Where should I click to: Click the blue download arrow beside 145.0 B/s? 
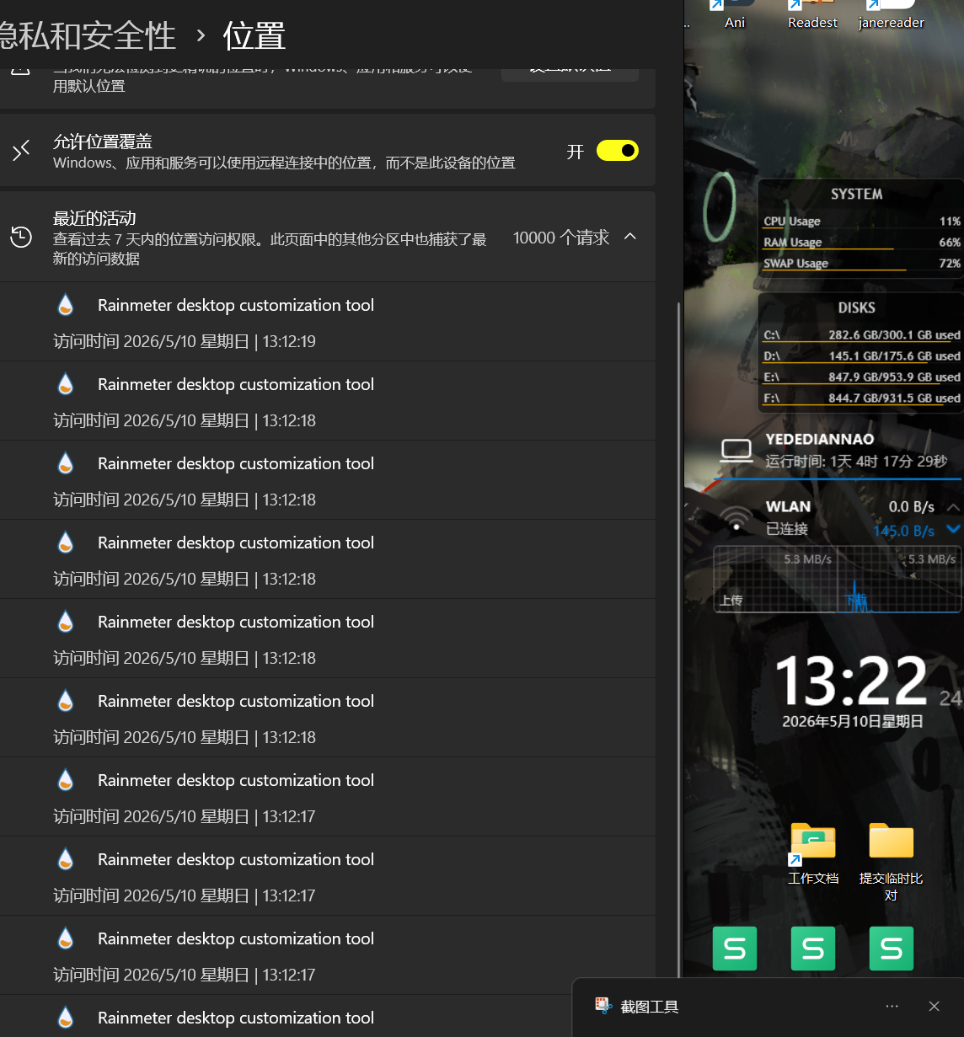click(x=953, y=530)
